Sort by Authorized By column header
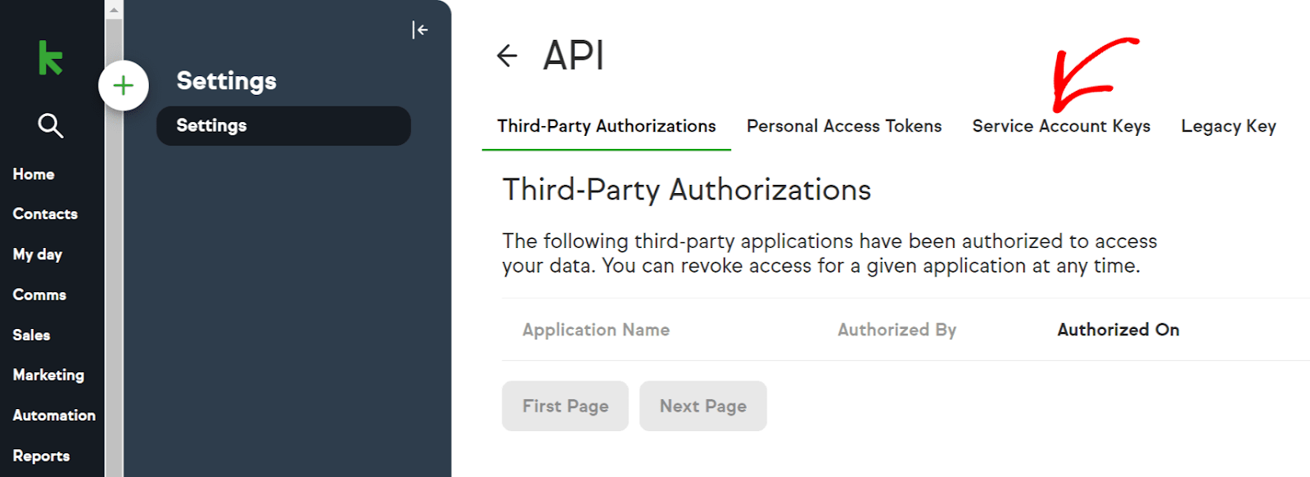Screen dimensions: 1310x477 coord(897,330)
